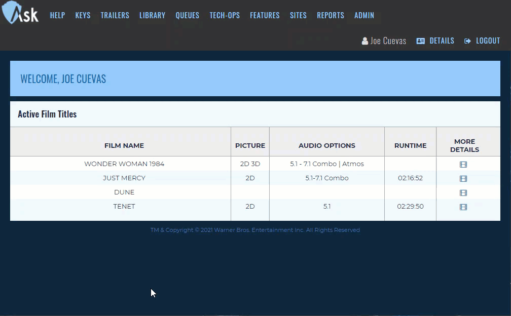Click the Joe Cuevas account name

pos(388,41)
